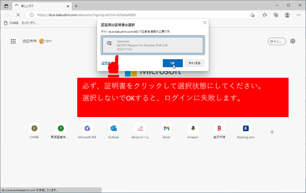Open the app launcher grid icon
The height and width of the screenshot is (193, 306).
tap(13, 41)
